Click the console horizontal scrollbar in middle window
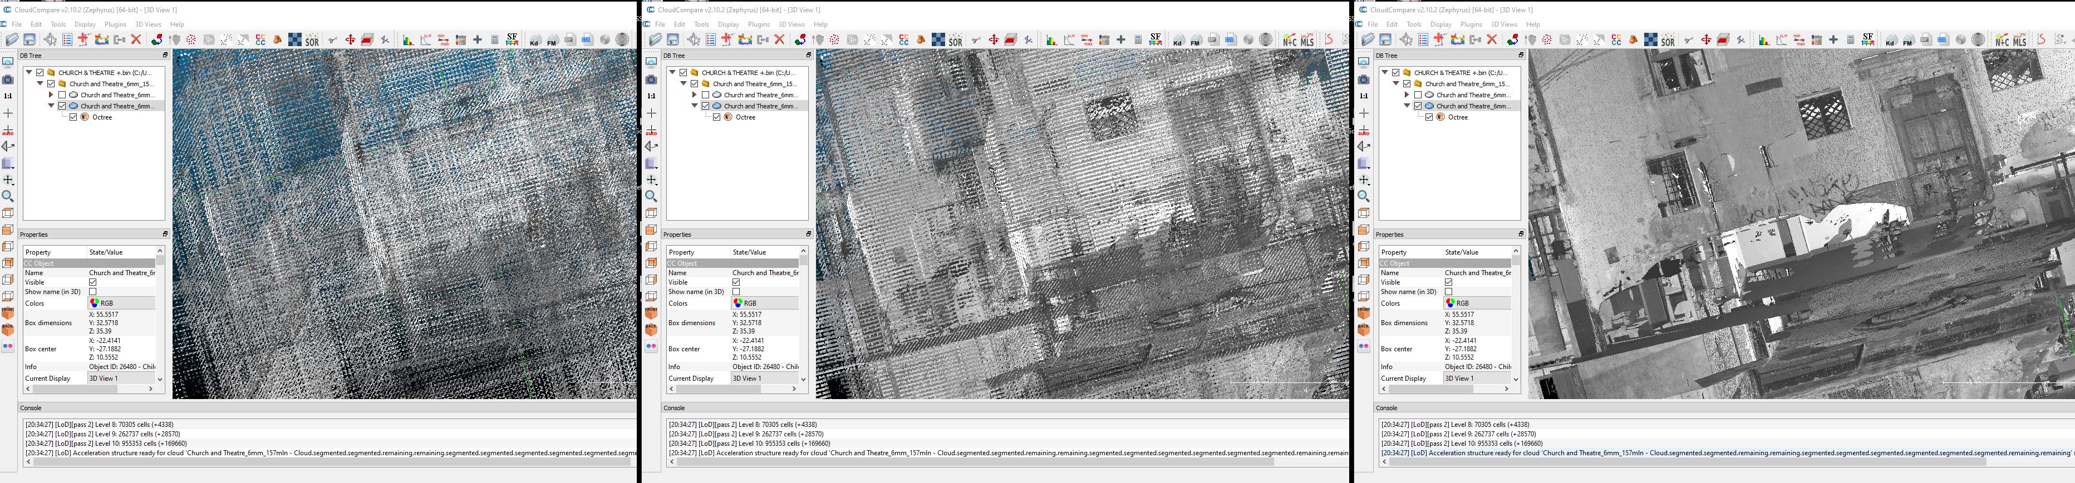Image resolution: width=2075 pixels, height=483 pixels. 975,462
